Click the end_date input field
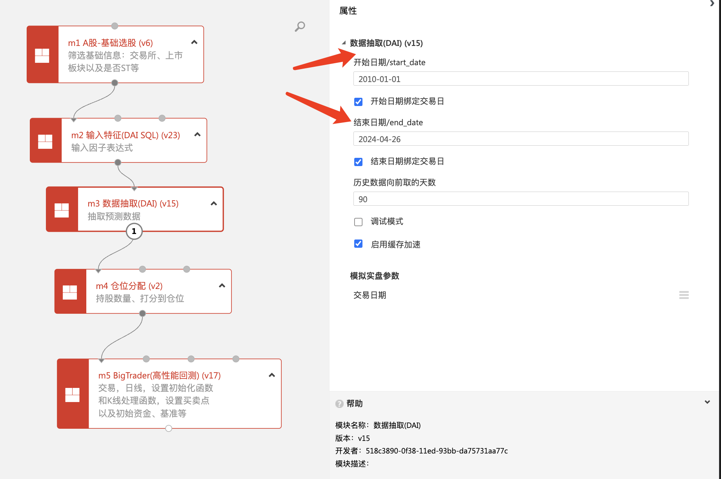Screen dimensions: 721x479 pyautogui.click(x=521, y=139)
